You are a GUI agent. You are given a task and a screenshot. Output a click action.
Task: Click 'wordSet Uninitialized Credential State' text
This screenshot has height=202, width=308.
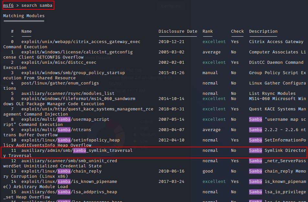coord(52,166)
